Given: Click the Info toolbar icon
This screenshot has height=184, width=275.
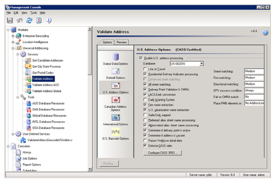Looking at the screenshot, I should tap(49, 20).
